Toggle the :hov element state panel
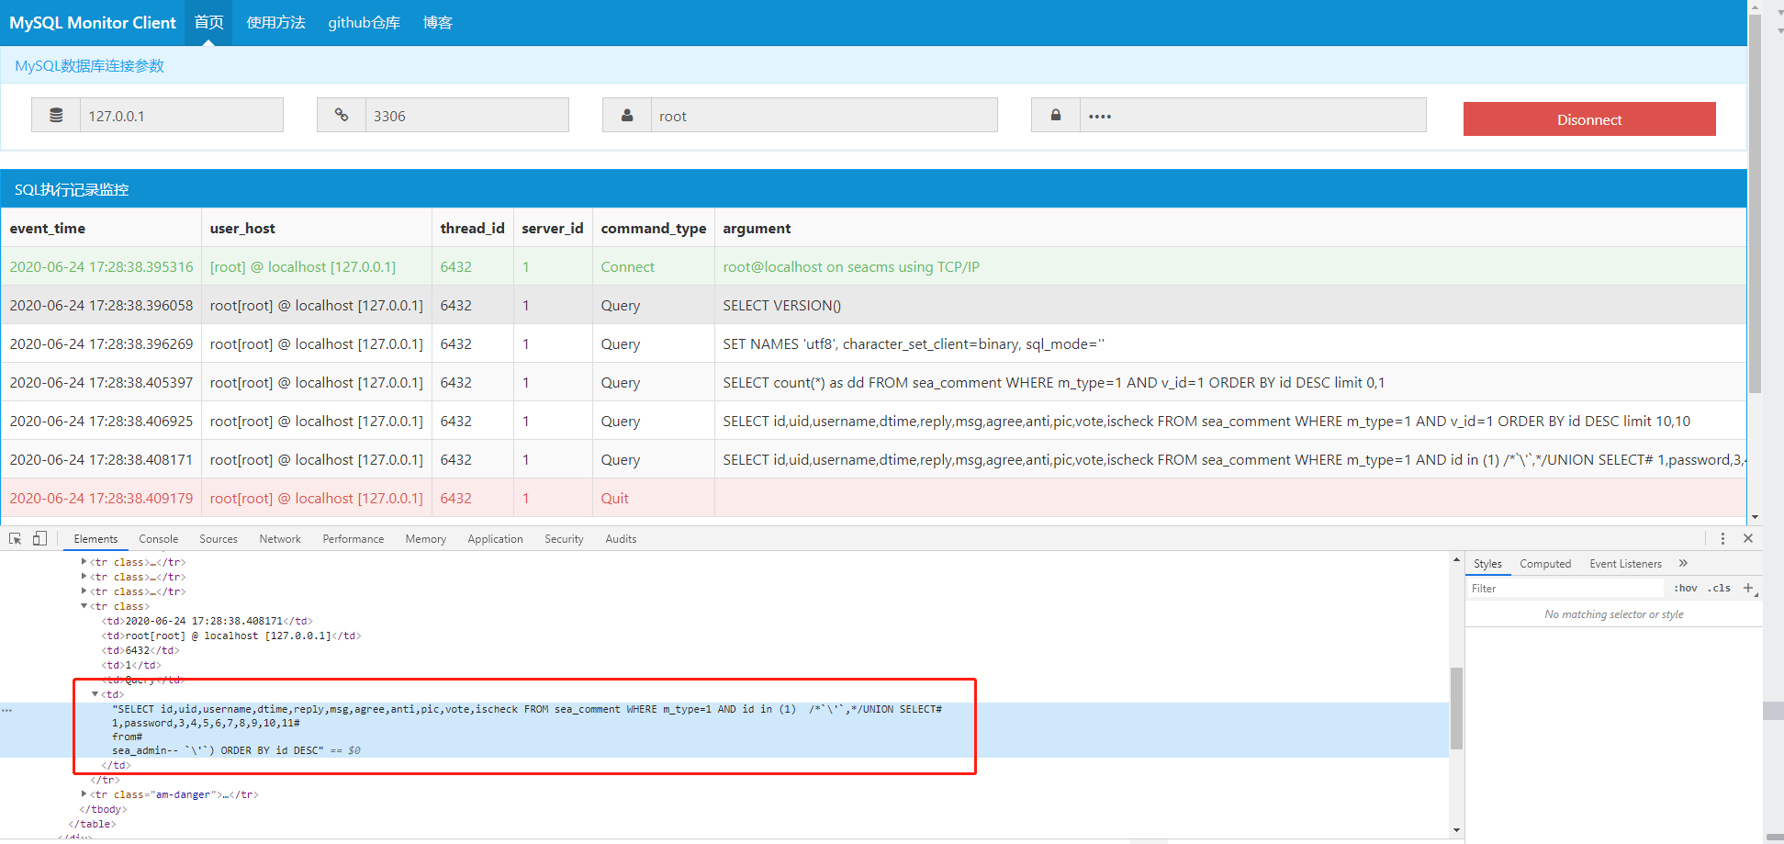 (x=1686, y=589)
